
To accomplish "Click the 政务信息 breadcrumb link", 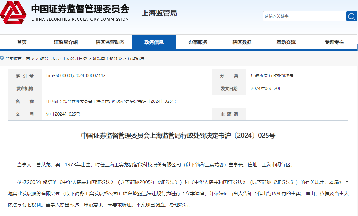I will pyautogui.click(x=48, y=58).
